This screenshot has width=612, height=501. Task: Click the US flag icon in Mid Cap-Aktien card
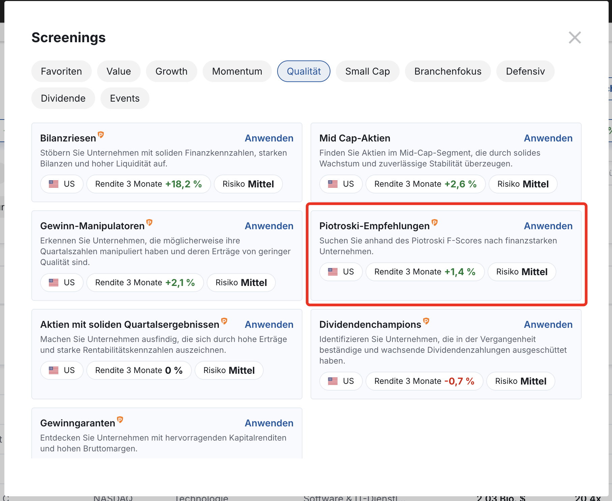333,184
